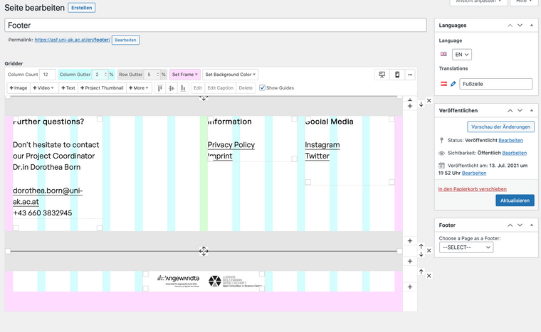Expand the Choose a Page as Footer select
Viewport: 541px width, 332px height.
click(466, 247)
